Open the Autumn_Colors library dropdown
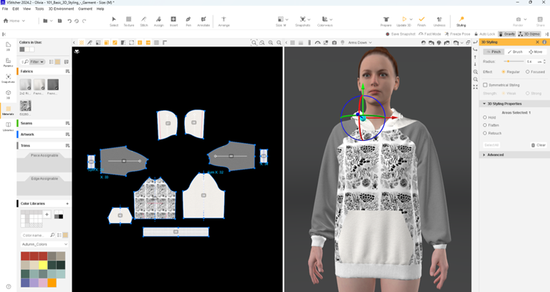Image resolution: width=550 pixels, height=292 pixels. click(44, 244)
